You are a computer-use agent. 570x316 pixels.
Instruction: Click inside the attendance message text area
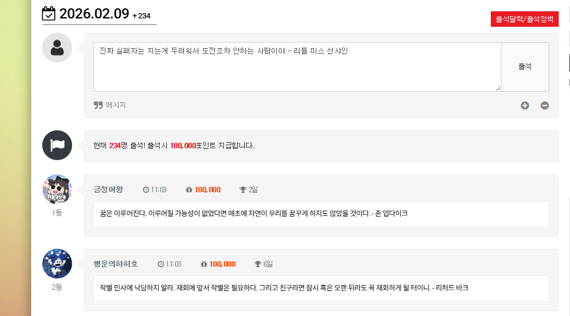(x=297, y=67)
